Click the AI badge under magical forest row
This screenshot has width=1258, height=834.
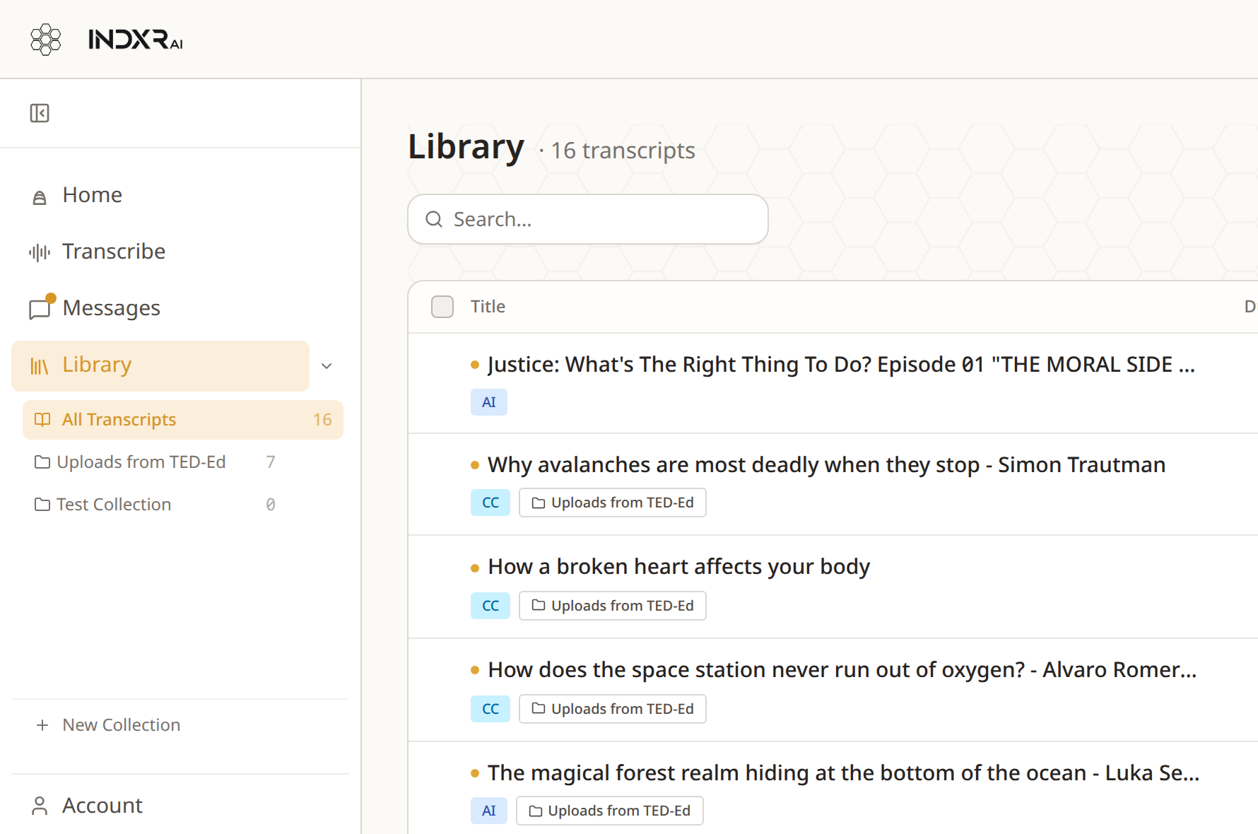(489, 811)
